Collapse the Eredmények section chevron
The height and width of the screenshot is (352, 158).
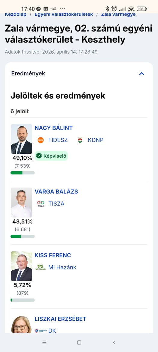click(142, 74)
